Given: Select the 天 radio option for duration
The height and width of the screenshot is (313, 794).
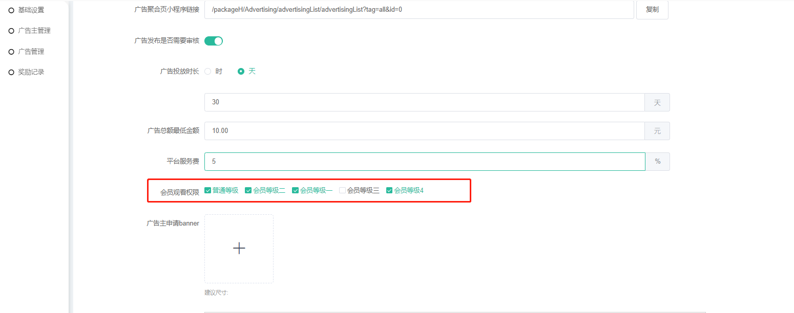Looking at the screenshot, I should 241,72.
